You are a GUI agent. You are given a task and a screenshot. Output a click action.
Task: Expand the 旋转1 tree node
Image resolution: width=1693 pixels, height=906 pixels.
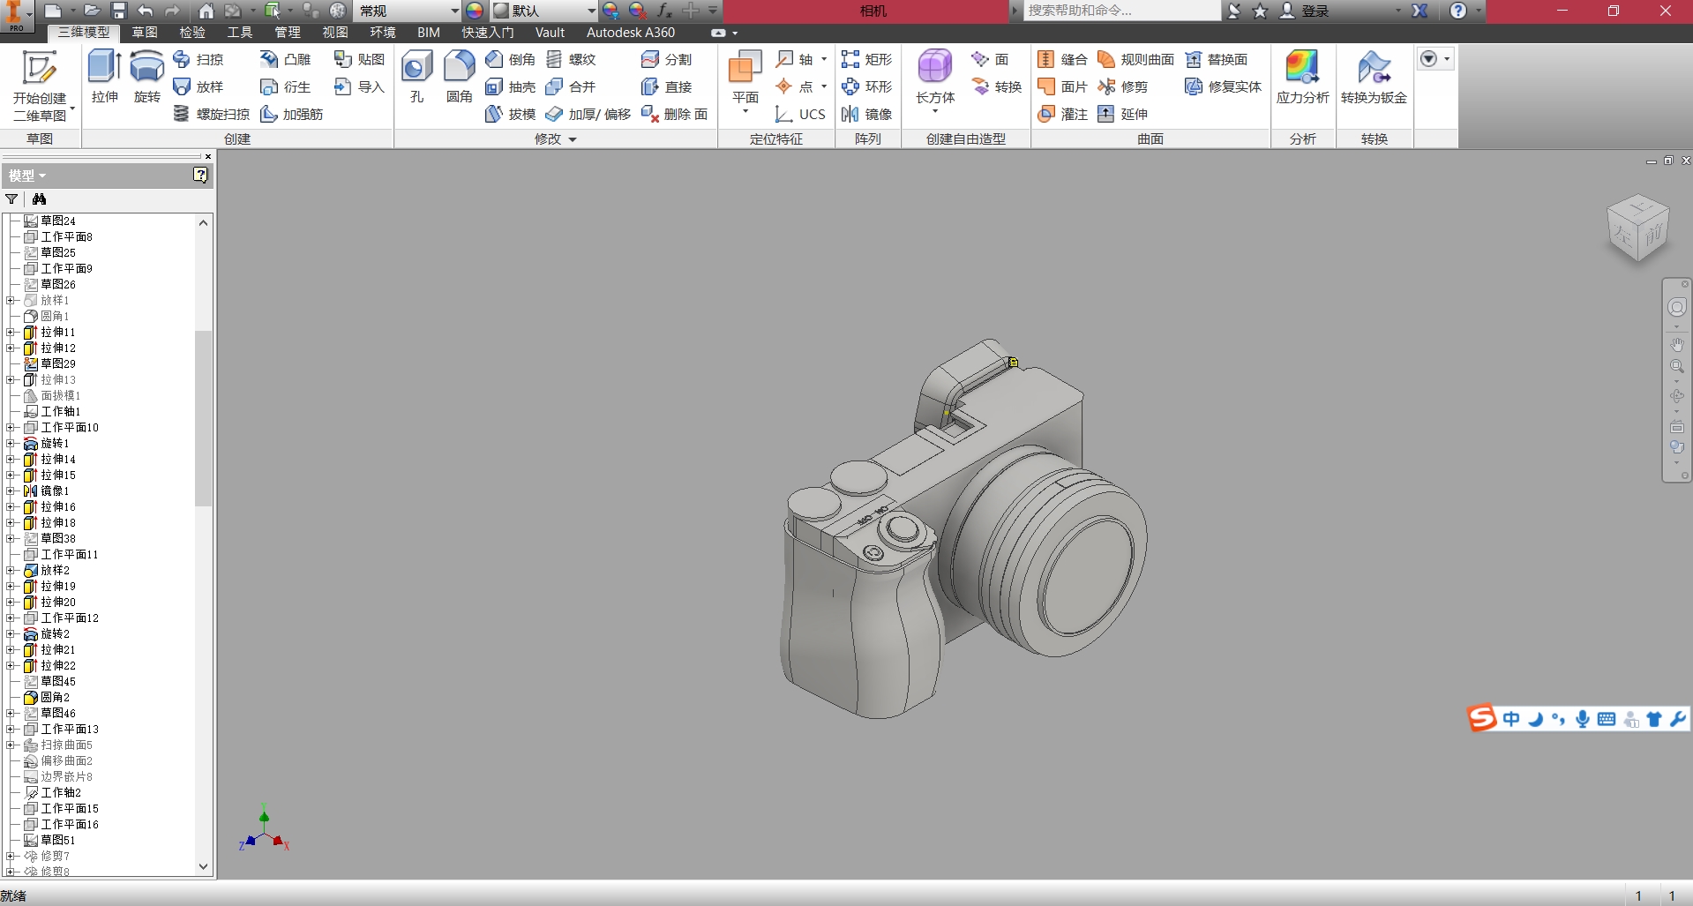click(x=11, y=444)
